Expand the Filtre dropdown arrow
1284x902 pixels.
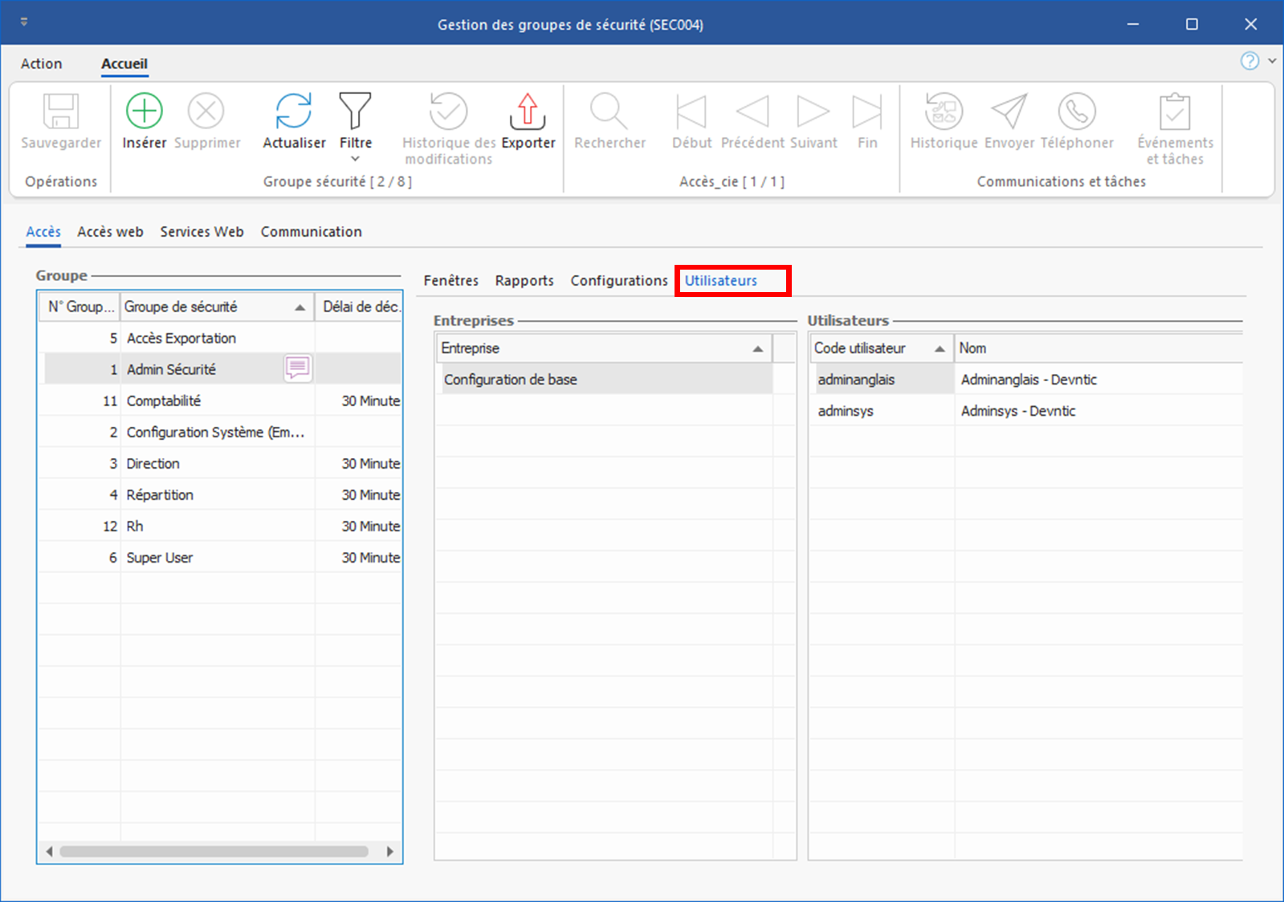click(355, 159)
